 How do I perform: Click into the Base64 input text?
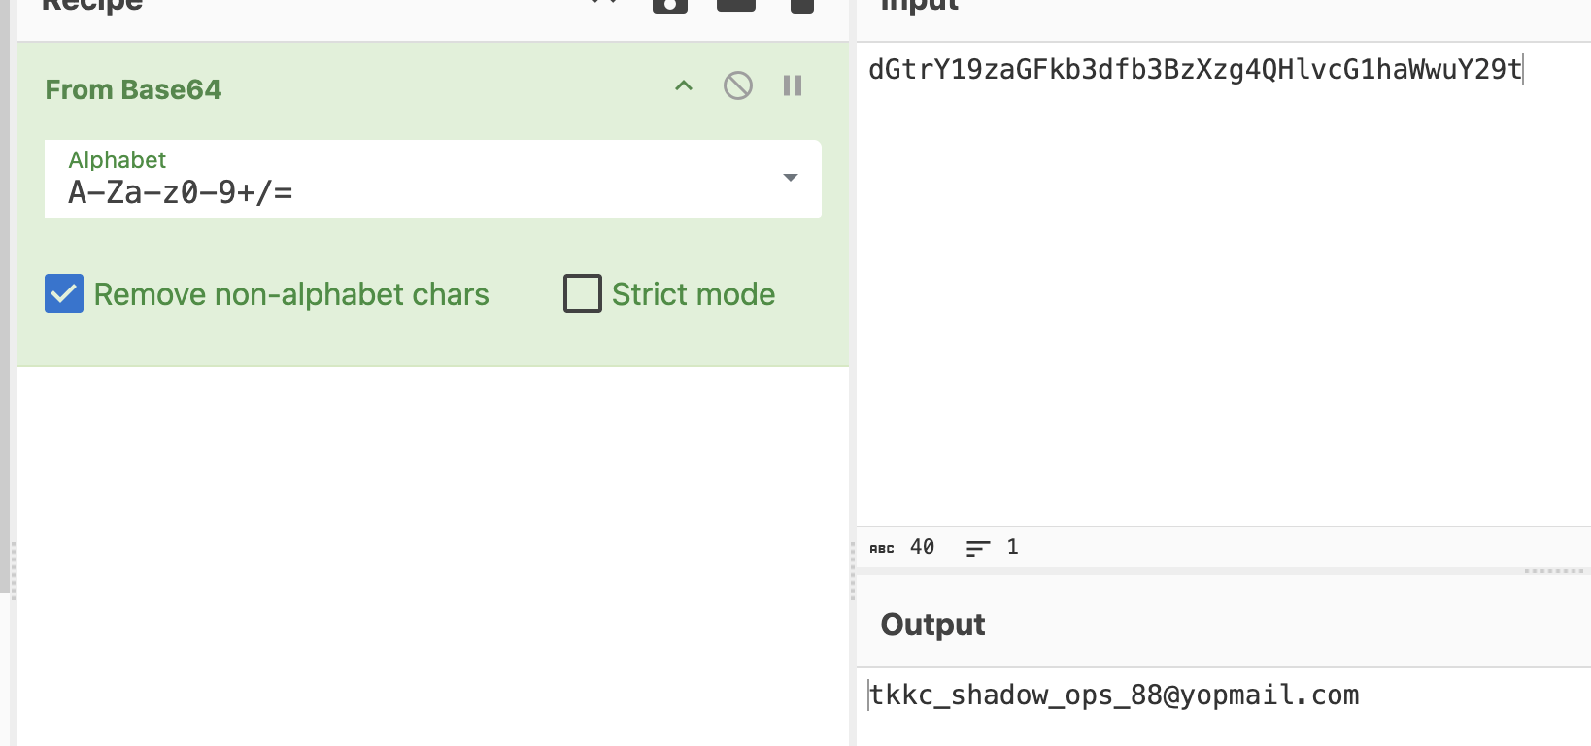(x=1195, y=69)
